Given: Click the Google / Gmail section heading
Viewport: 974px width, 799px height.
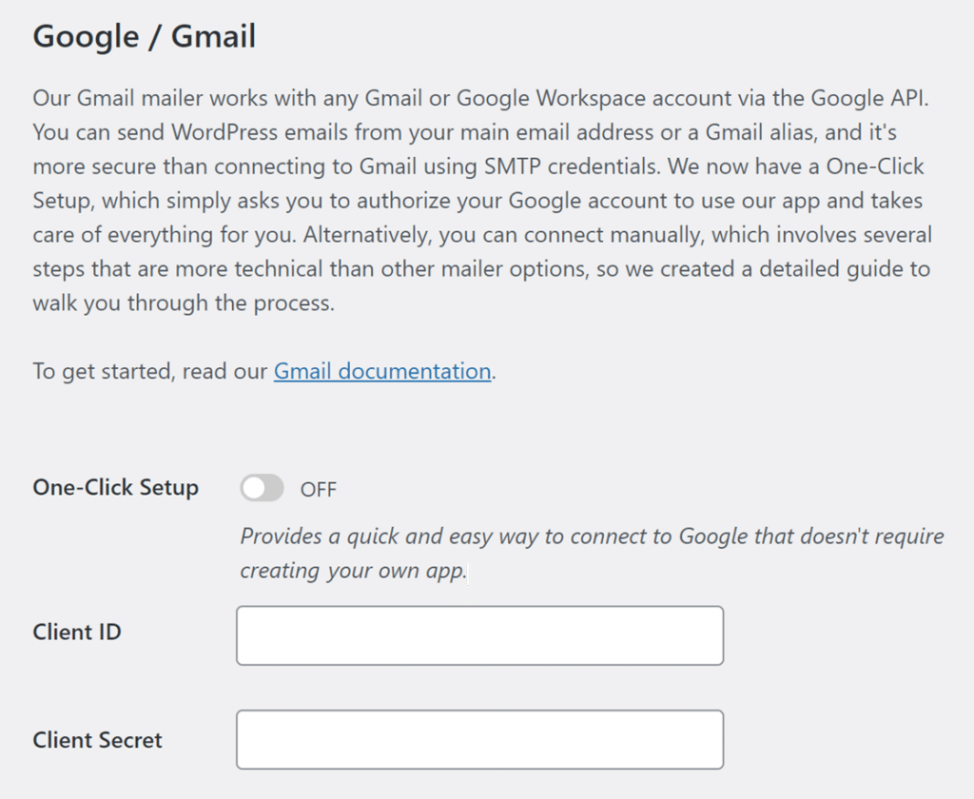Looking at the screenshot, I should 145,36.
